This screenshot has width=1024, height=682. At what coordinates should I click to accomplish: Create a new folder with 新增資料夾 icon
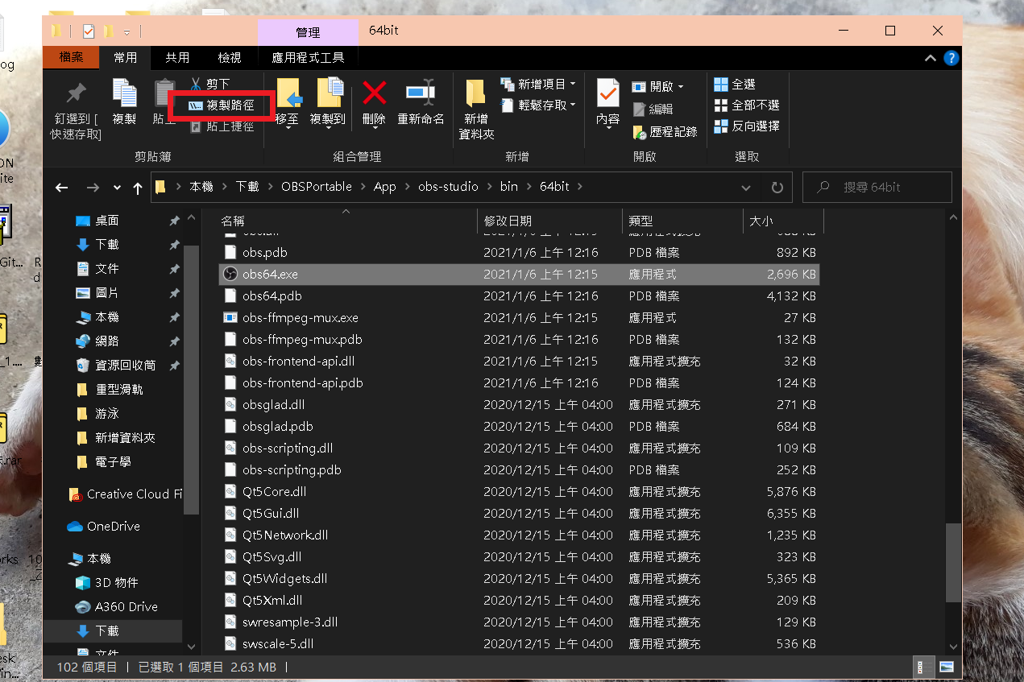pyautogui.click(x=476, y=95)
